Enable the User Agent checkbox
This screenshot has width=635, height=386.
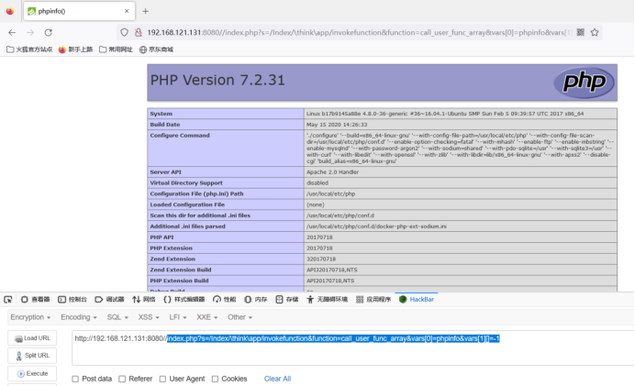point(162,379)
